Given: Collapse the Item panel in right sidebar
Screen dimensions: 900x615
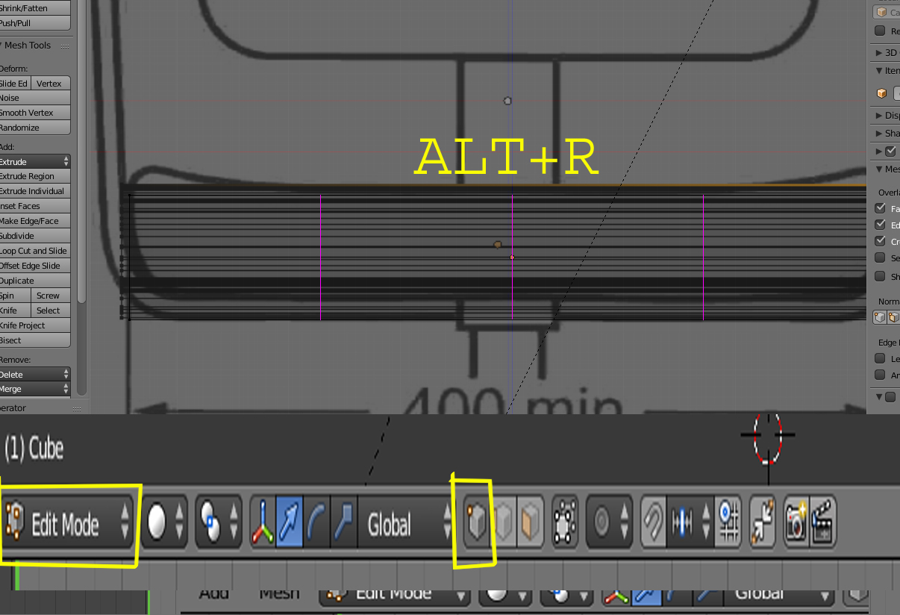Looking at the screenshot, I should coord(887,71).
